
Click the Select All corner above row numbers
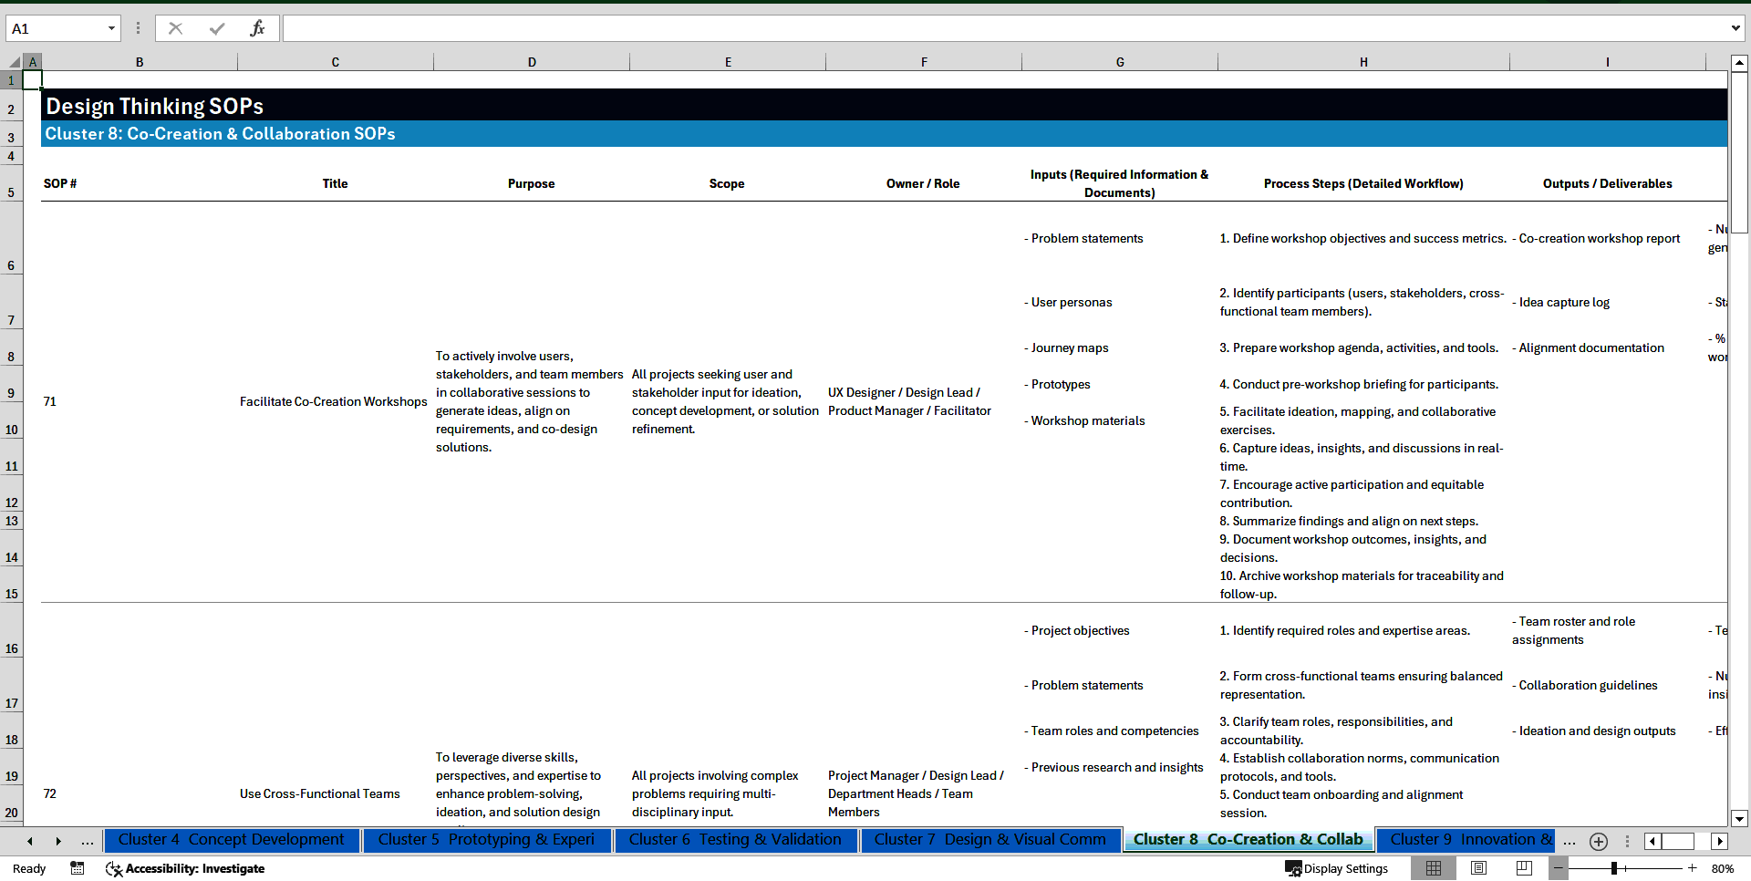point(13,61)
